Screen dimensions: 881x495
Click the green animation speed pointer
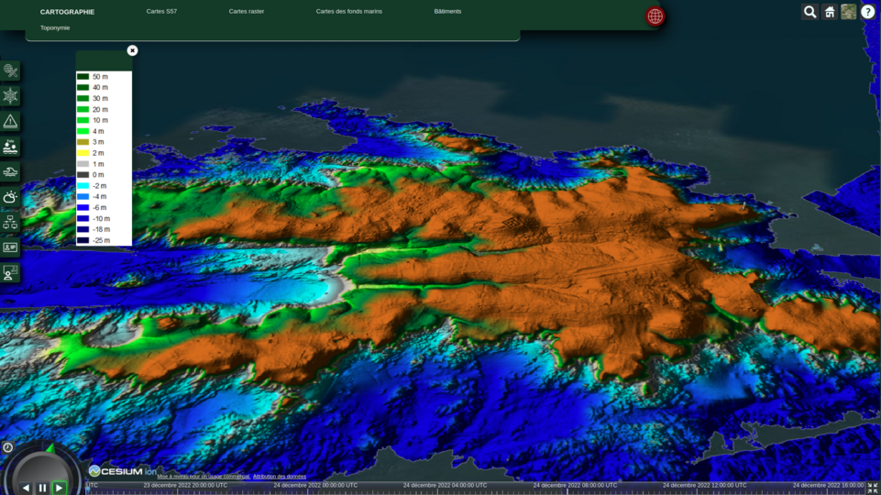[x=50, y=448]
